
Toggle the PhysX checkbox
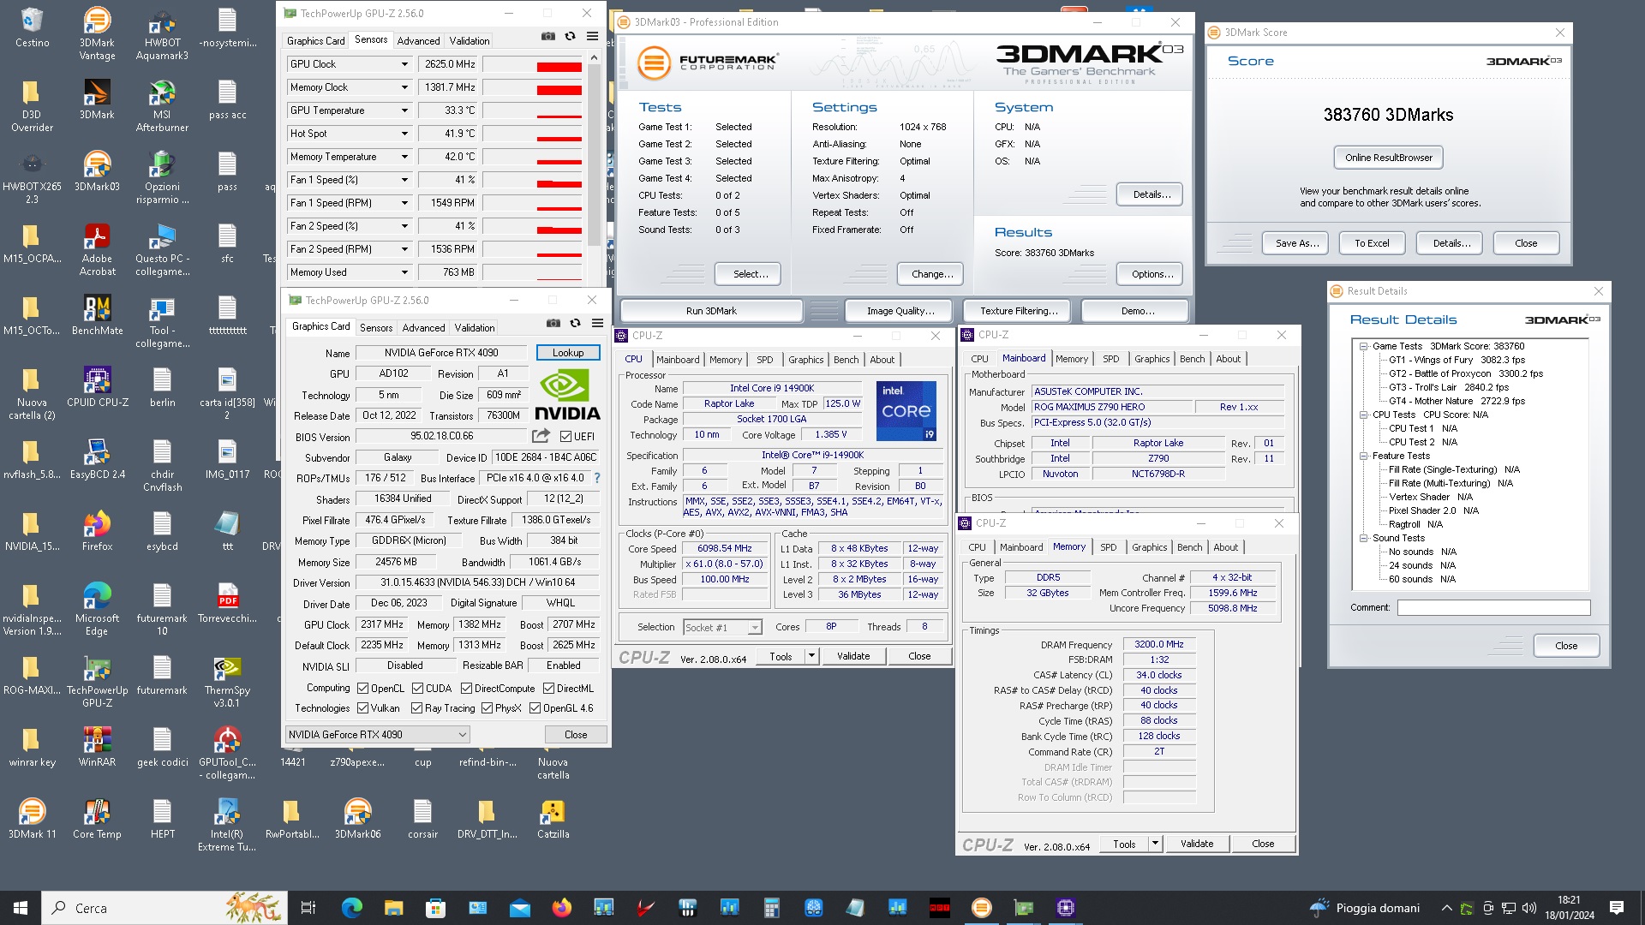(487, 708)
